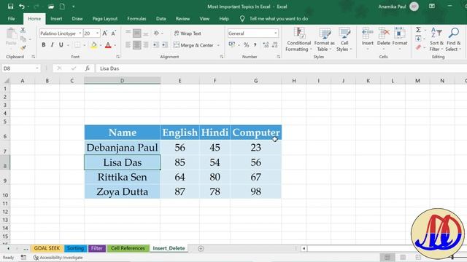Viewport: 467px width, 262px height.
Task: Open the borders dropdown arrow
Action: pos(85,45)
